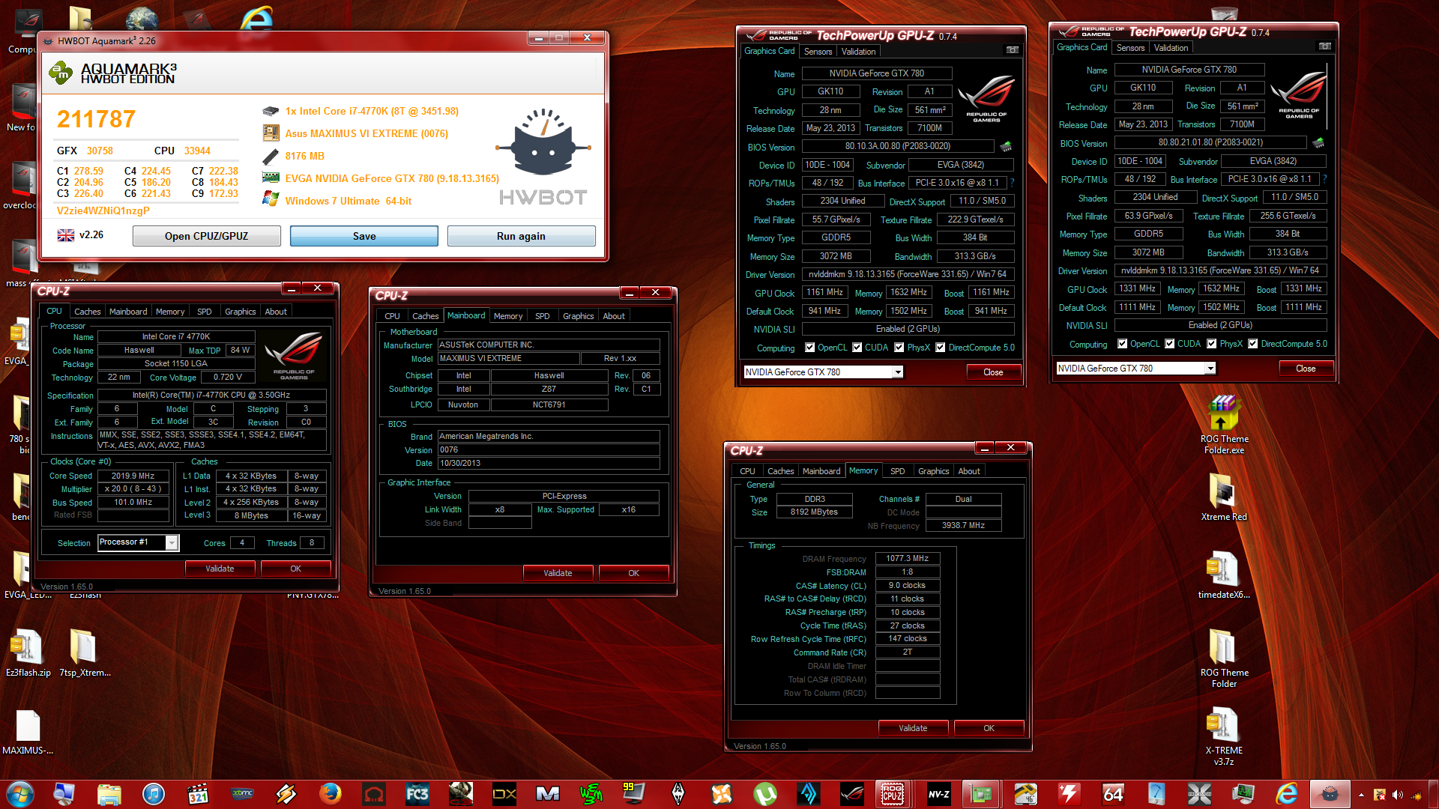Click the Bus Interface question mark in left GPU-Z
The image size is (1439, 809).
(1012, 183)
